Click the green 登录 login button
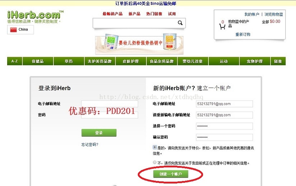The image size is (296, 186). 99,133
